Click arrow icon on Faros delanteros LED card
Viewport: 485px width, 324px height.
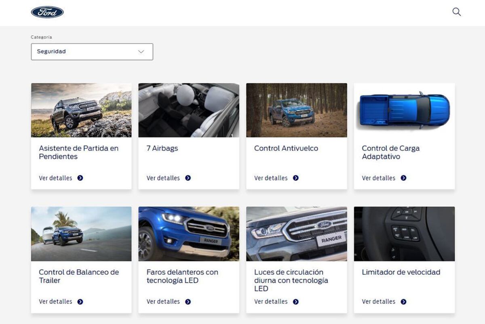(188, 301)
